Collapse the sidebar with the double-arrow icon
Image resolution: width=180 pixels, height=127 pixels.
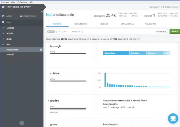pyautogui.click(x=42, y=12)
